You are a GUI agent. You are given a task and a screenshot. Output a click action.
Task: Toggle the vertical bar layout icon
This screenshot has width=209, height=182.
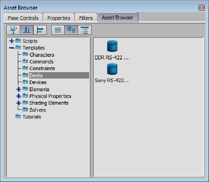point(27,30)
